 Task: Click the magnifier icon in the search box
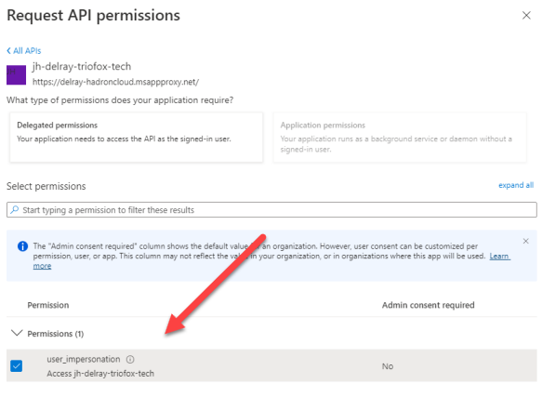click(x=15, y=209)
